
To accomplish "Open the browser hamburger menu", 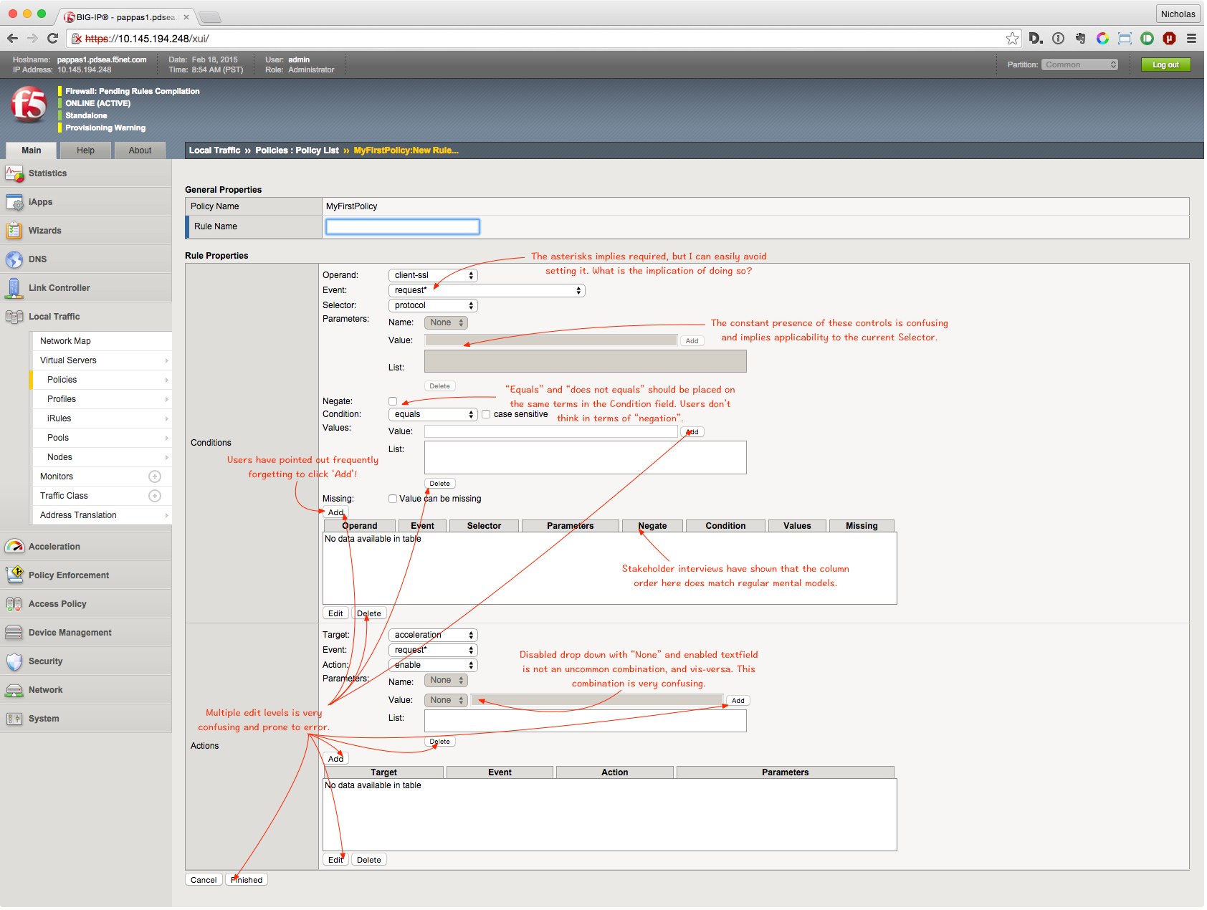I will click(x=1191, y=38).
